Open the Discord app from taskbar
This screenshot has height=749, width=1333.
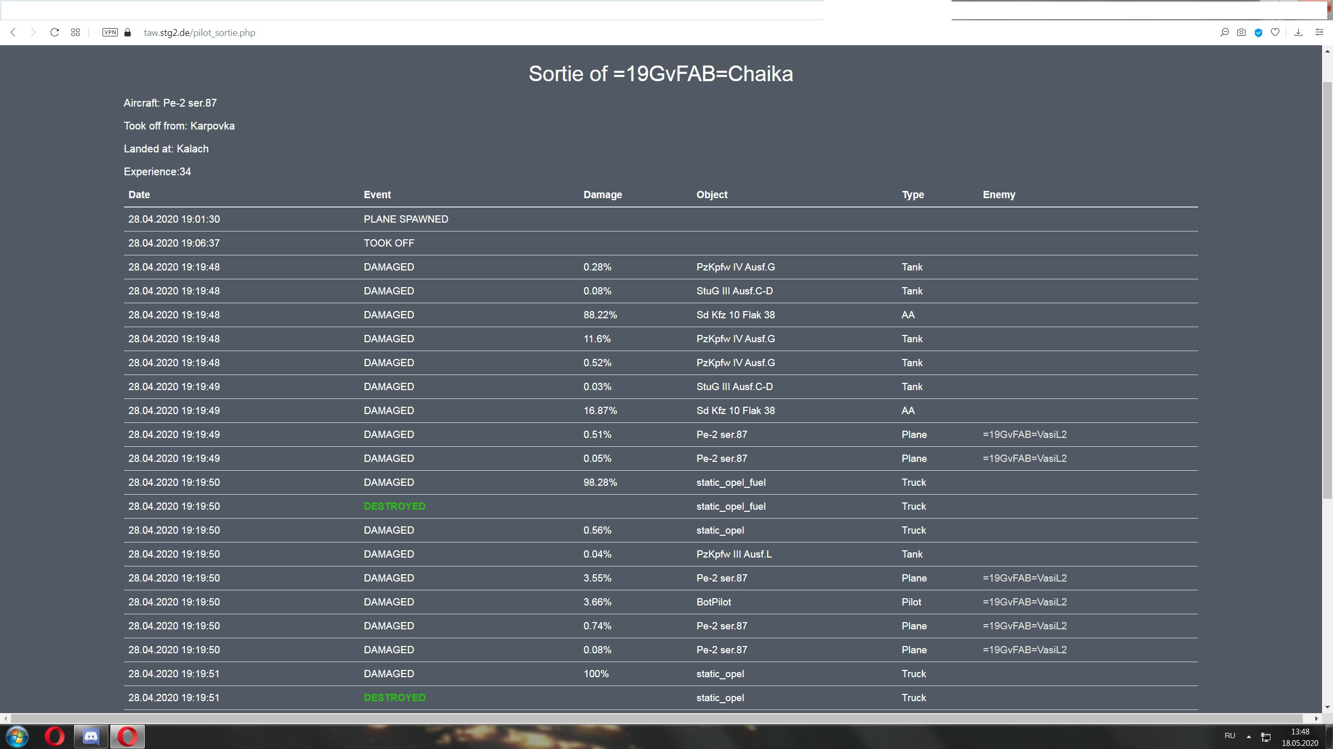[x=91, y=737]
